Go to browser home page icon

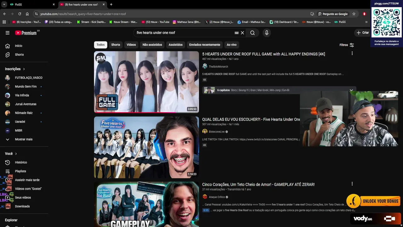coord(27,14)
